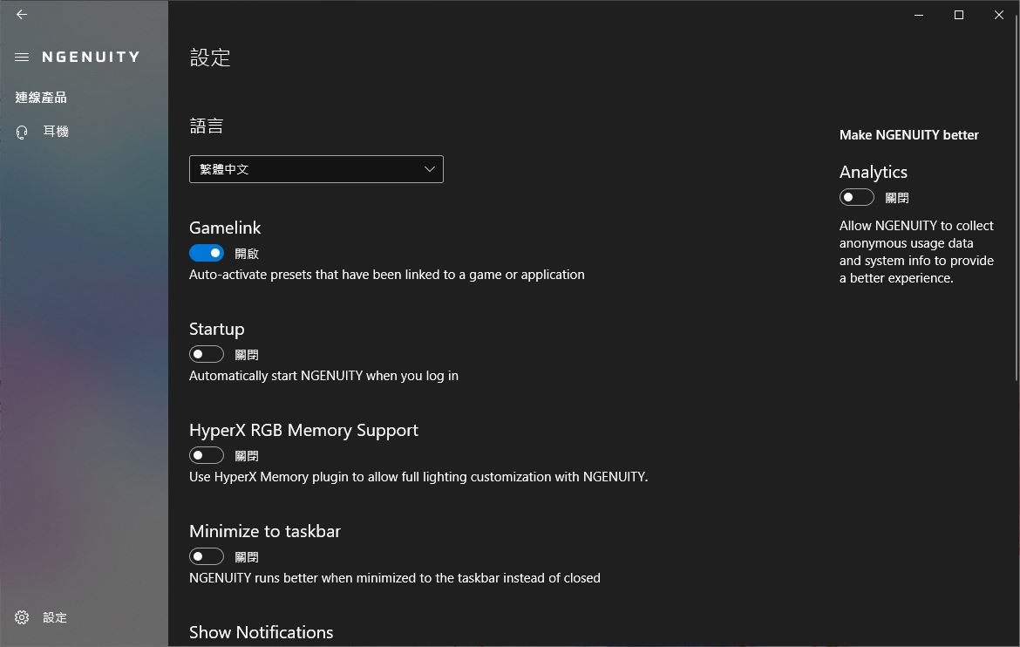Click the Show Notifications heading
Screen dimensions: 1020x647
pos(261,632)
